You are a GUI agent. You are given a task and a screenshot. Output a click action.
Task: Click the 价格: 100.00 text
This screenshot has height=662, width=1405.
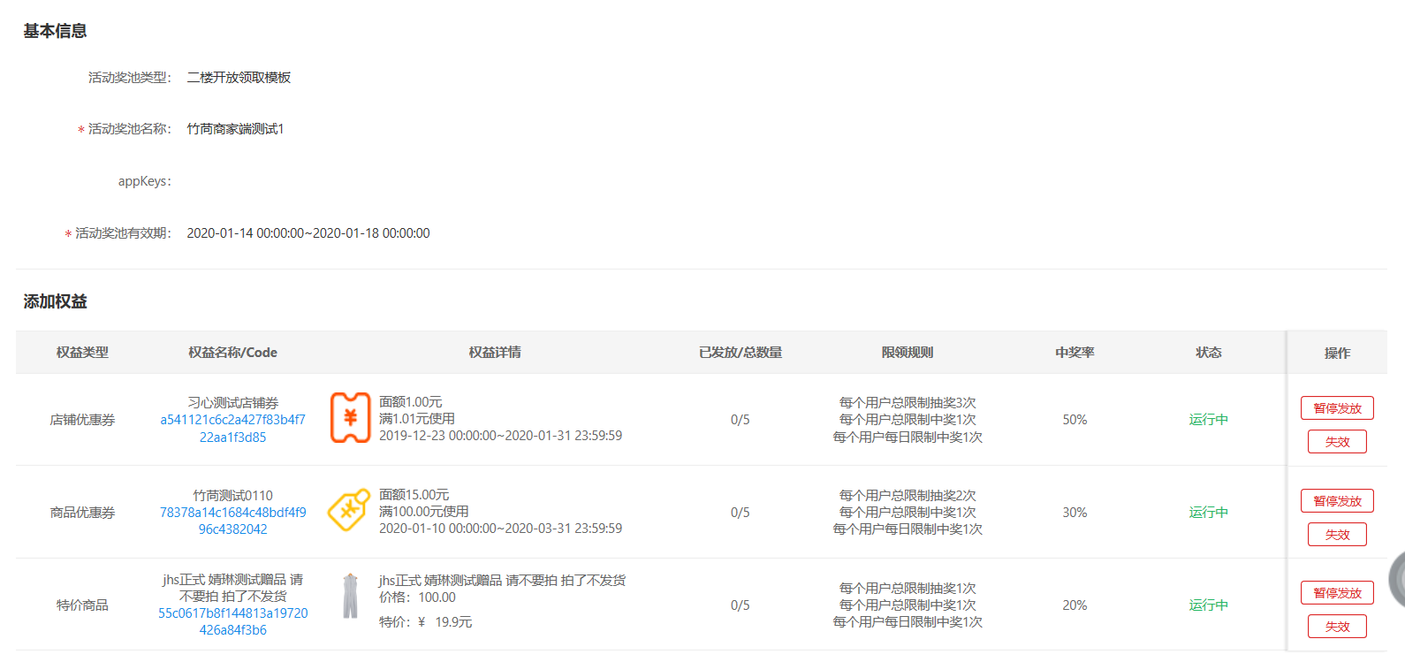pyautogui.click(x=417, y=597)
